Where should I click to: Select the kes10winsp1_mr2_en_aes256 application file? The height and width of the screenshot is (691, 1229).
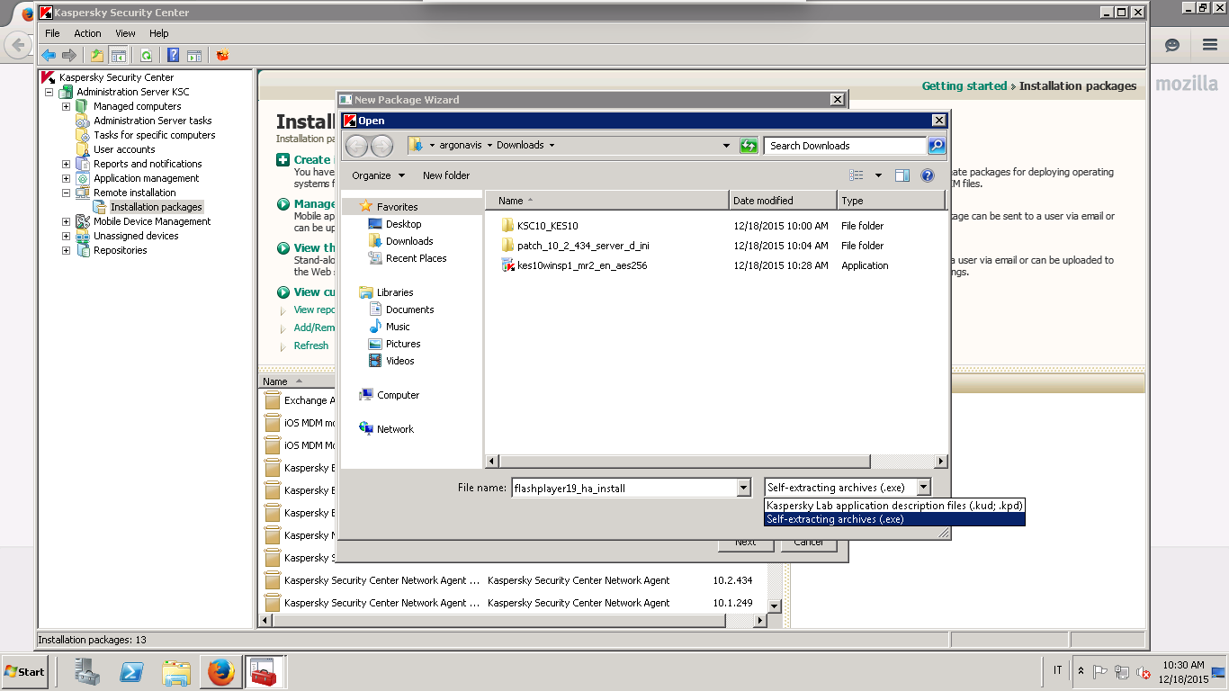click(x=574, y=265)
